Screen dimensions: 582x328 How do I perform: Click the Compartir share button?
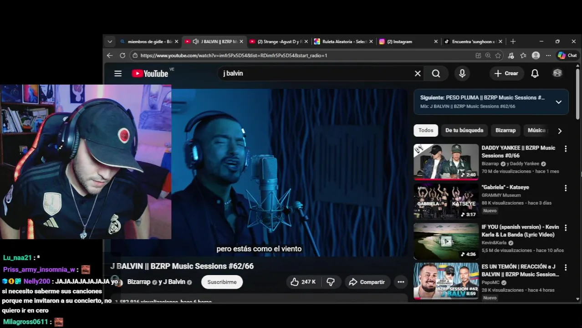point(367,282)
